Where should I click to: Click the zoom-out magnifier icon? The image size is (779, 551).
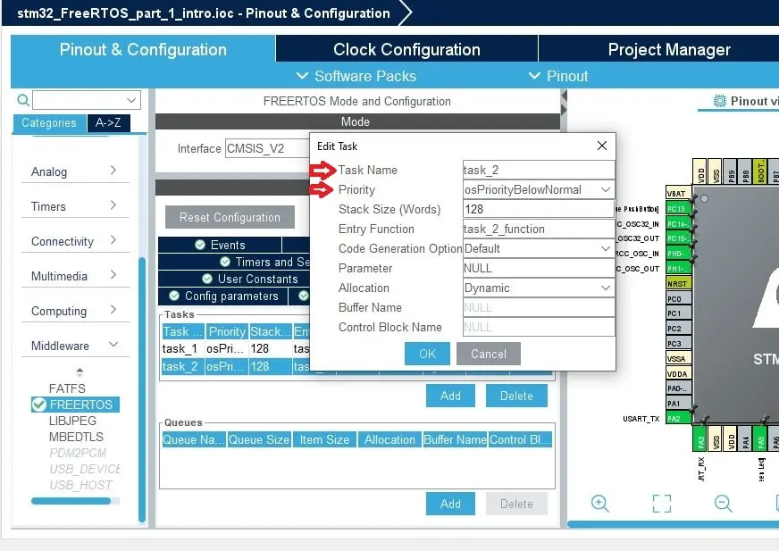(721, 504)
